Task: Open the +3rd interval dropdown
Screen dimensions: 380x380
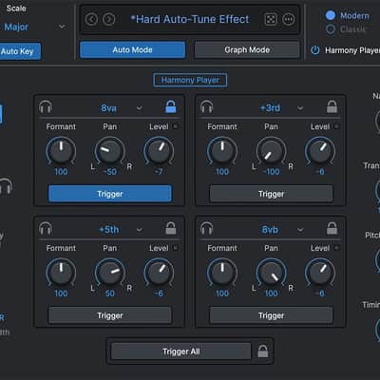Action: pos(300,108)
